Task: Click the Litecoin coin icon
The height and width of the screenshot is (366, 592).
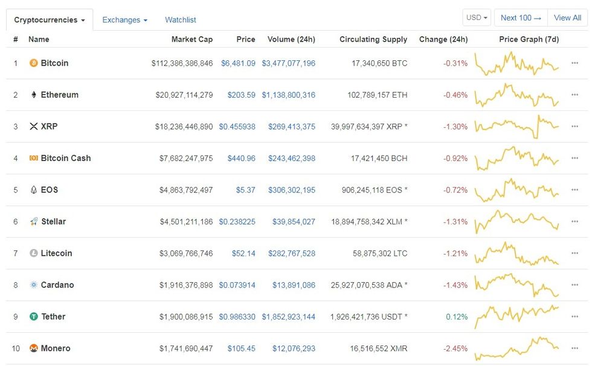Action: pos(34,253)
